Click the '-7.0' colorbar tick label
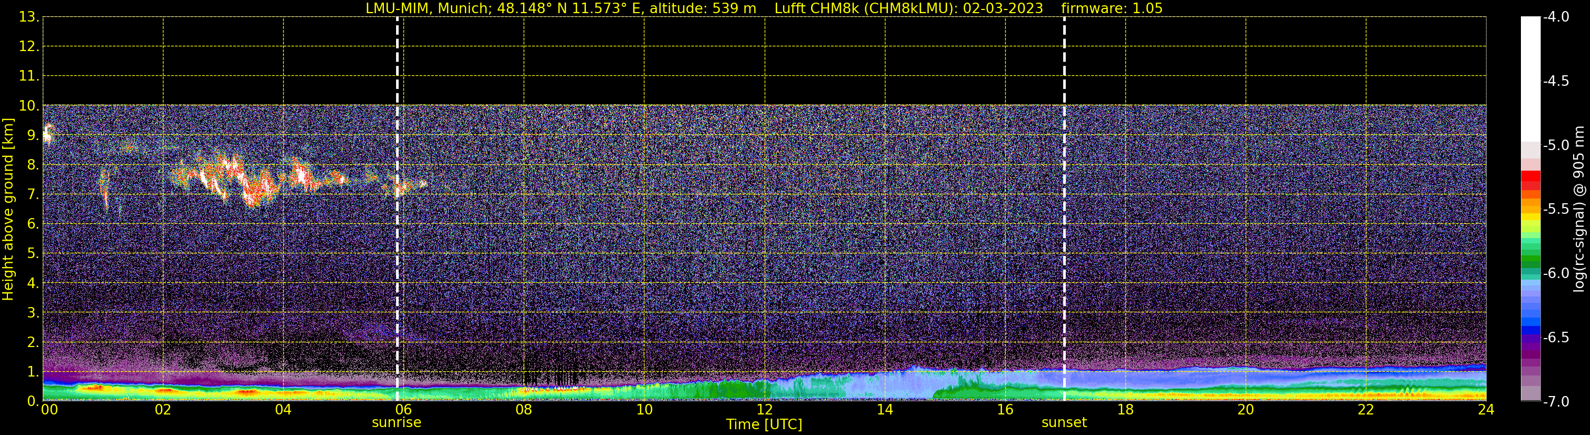The image size is (1590, 435). click(1555, 402)
